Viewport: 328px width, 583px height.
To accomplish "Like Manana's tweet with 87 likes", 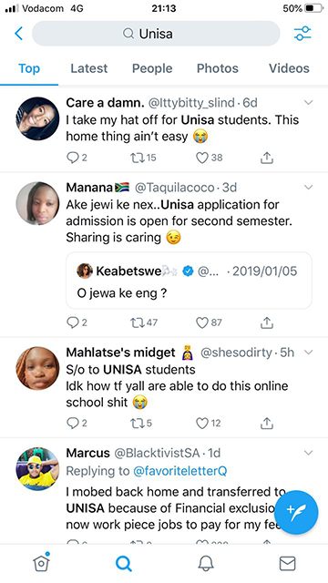I will (209, 322).
